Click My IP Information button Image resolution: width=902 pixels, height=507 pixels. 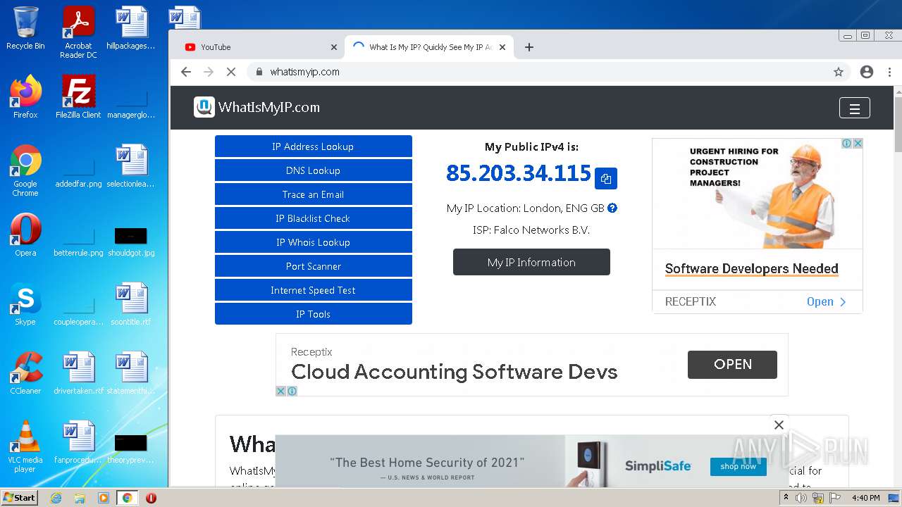[x=531, y=262]
